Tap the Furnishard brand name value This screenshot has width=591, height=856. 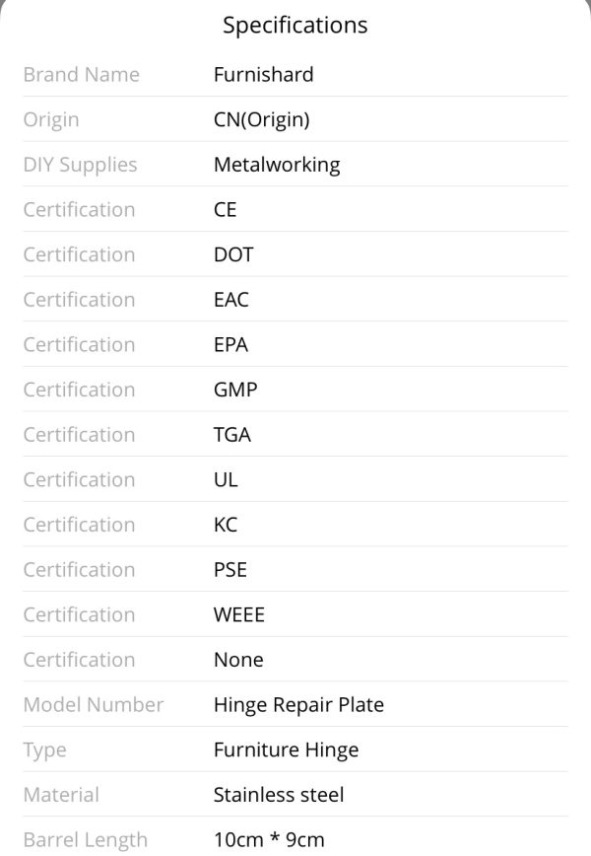tap(263, 74)
